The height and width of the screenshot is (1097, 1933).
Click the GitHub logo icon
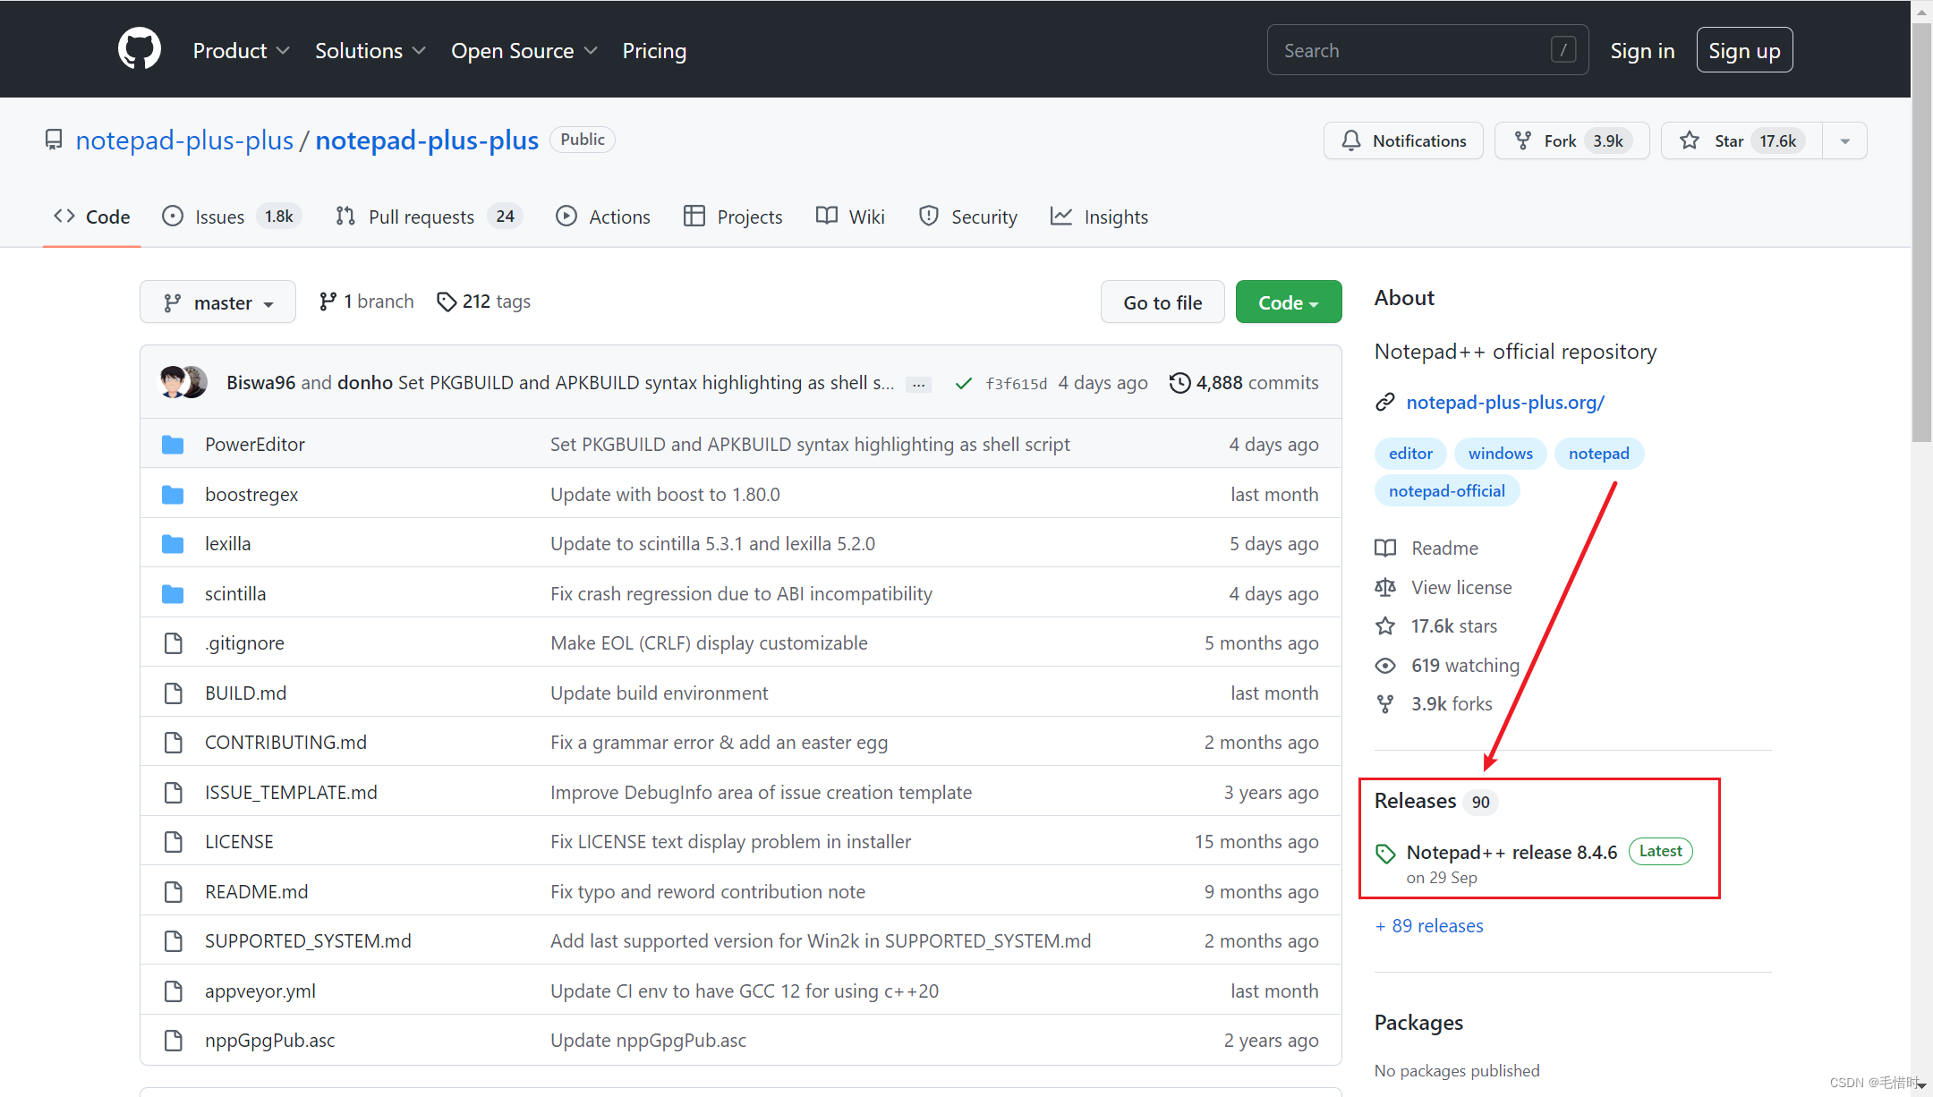click(x=140, y=49)
